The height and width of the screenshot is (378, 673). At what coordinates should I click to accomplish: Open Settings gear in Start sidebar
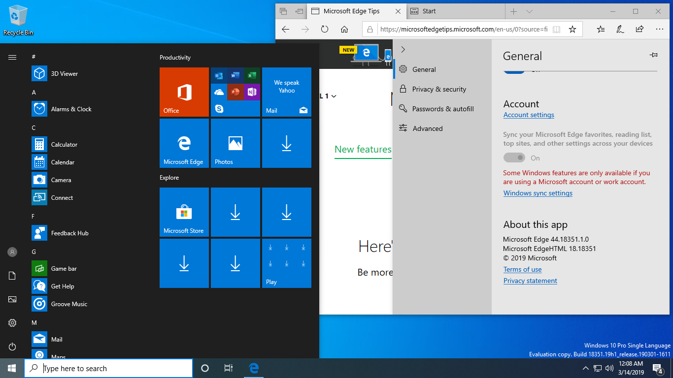pyautogui.click(x=12, y=323)
